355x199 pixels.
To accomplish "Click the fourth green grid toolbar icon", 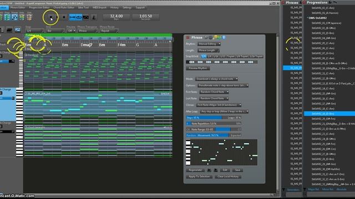I will point(22,17).
